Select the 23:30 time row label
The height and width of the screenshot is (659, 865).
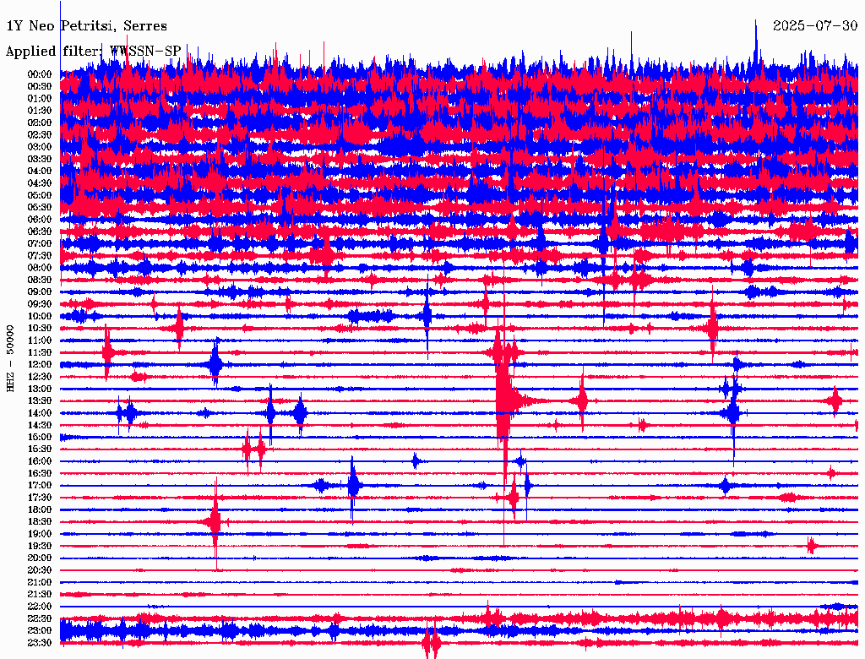(x=40, y=643)
